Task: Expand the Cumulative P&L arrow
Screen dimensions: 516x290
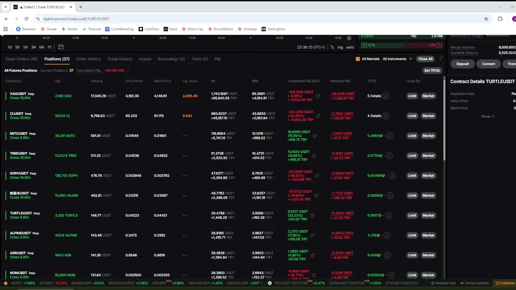Action: 128,70
